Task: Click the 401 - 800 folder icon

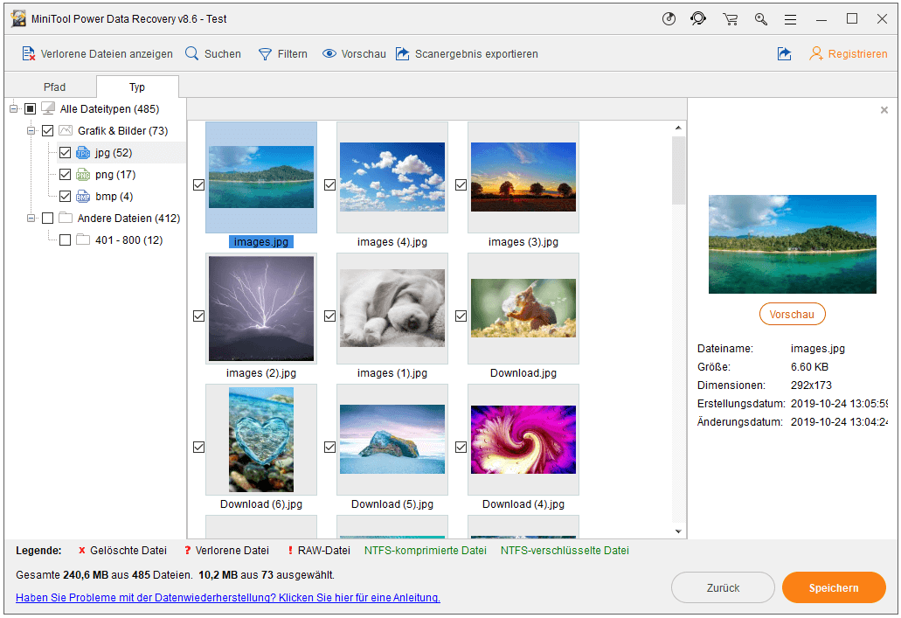Action: 83,240
